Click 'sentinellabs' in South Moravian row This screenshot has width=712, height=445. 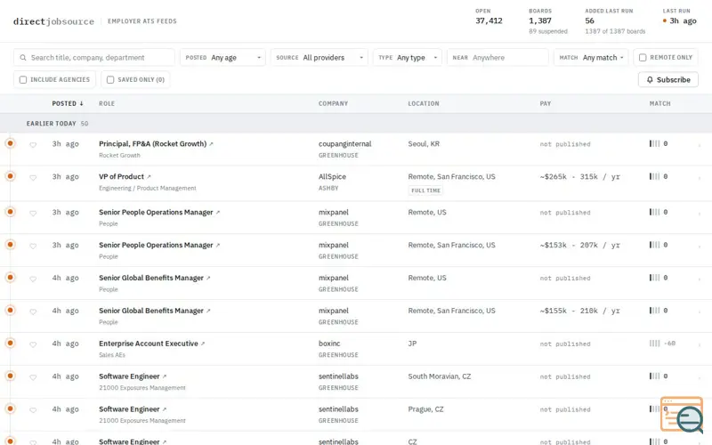338,376
